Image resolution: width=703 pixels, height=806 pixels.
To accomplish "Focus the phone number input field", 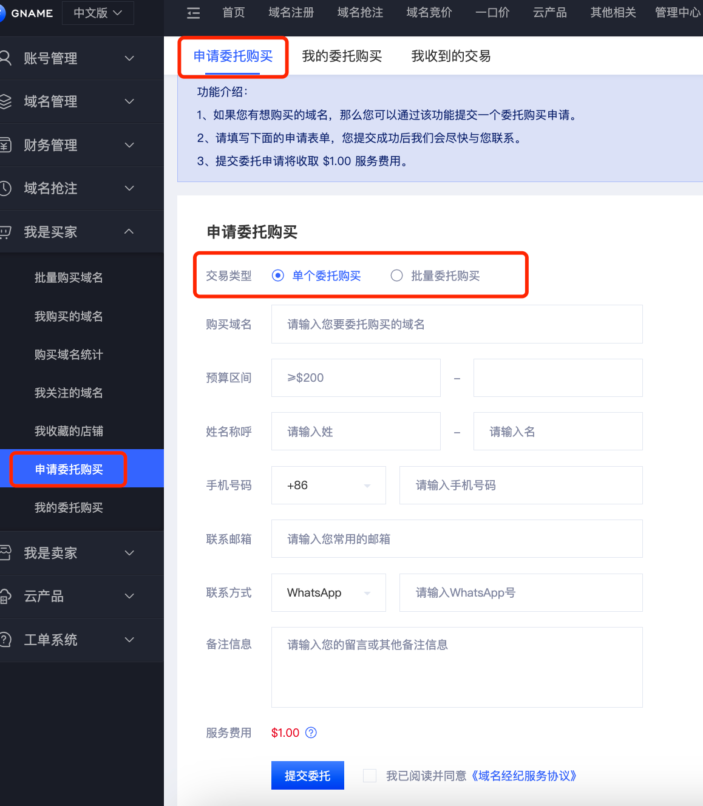I will coord(521,485).
